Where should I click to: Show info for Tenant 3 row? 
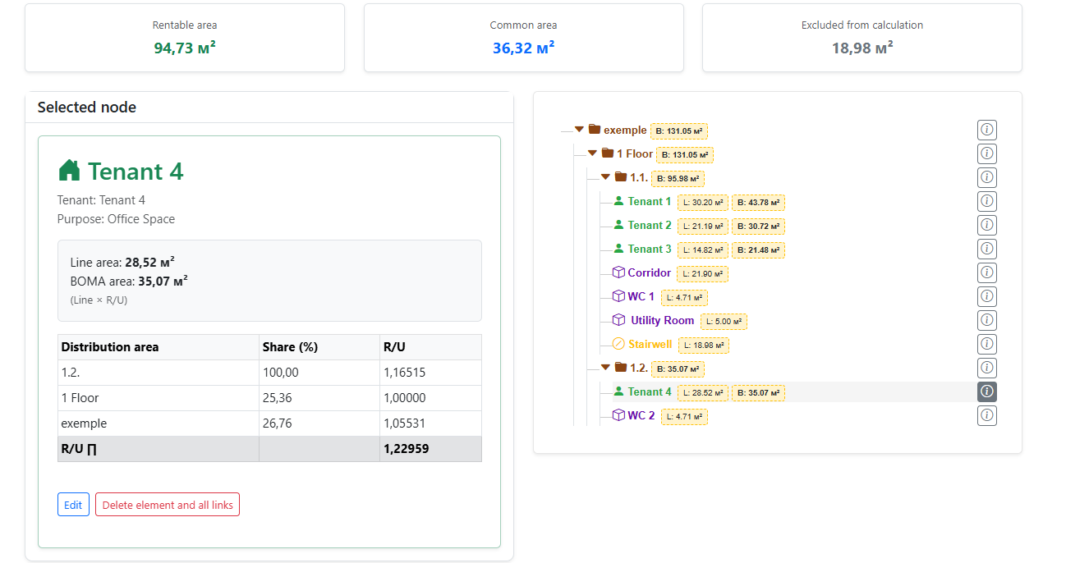(x=987, y=249)
